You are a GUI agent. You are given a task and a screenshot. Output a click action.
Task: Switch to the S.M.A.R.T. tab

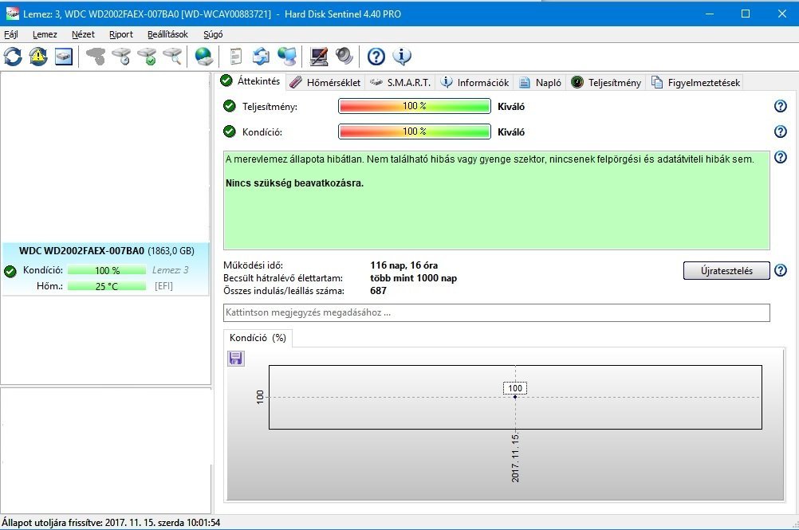pyautogui.click(x=400, y=82)
